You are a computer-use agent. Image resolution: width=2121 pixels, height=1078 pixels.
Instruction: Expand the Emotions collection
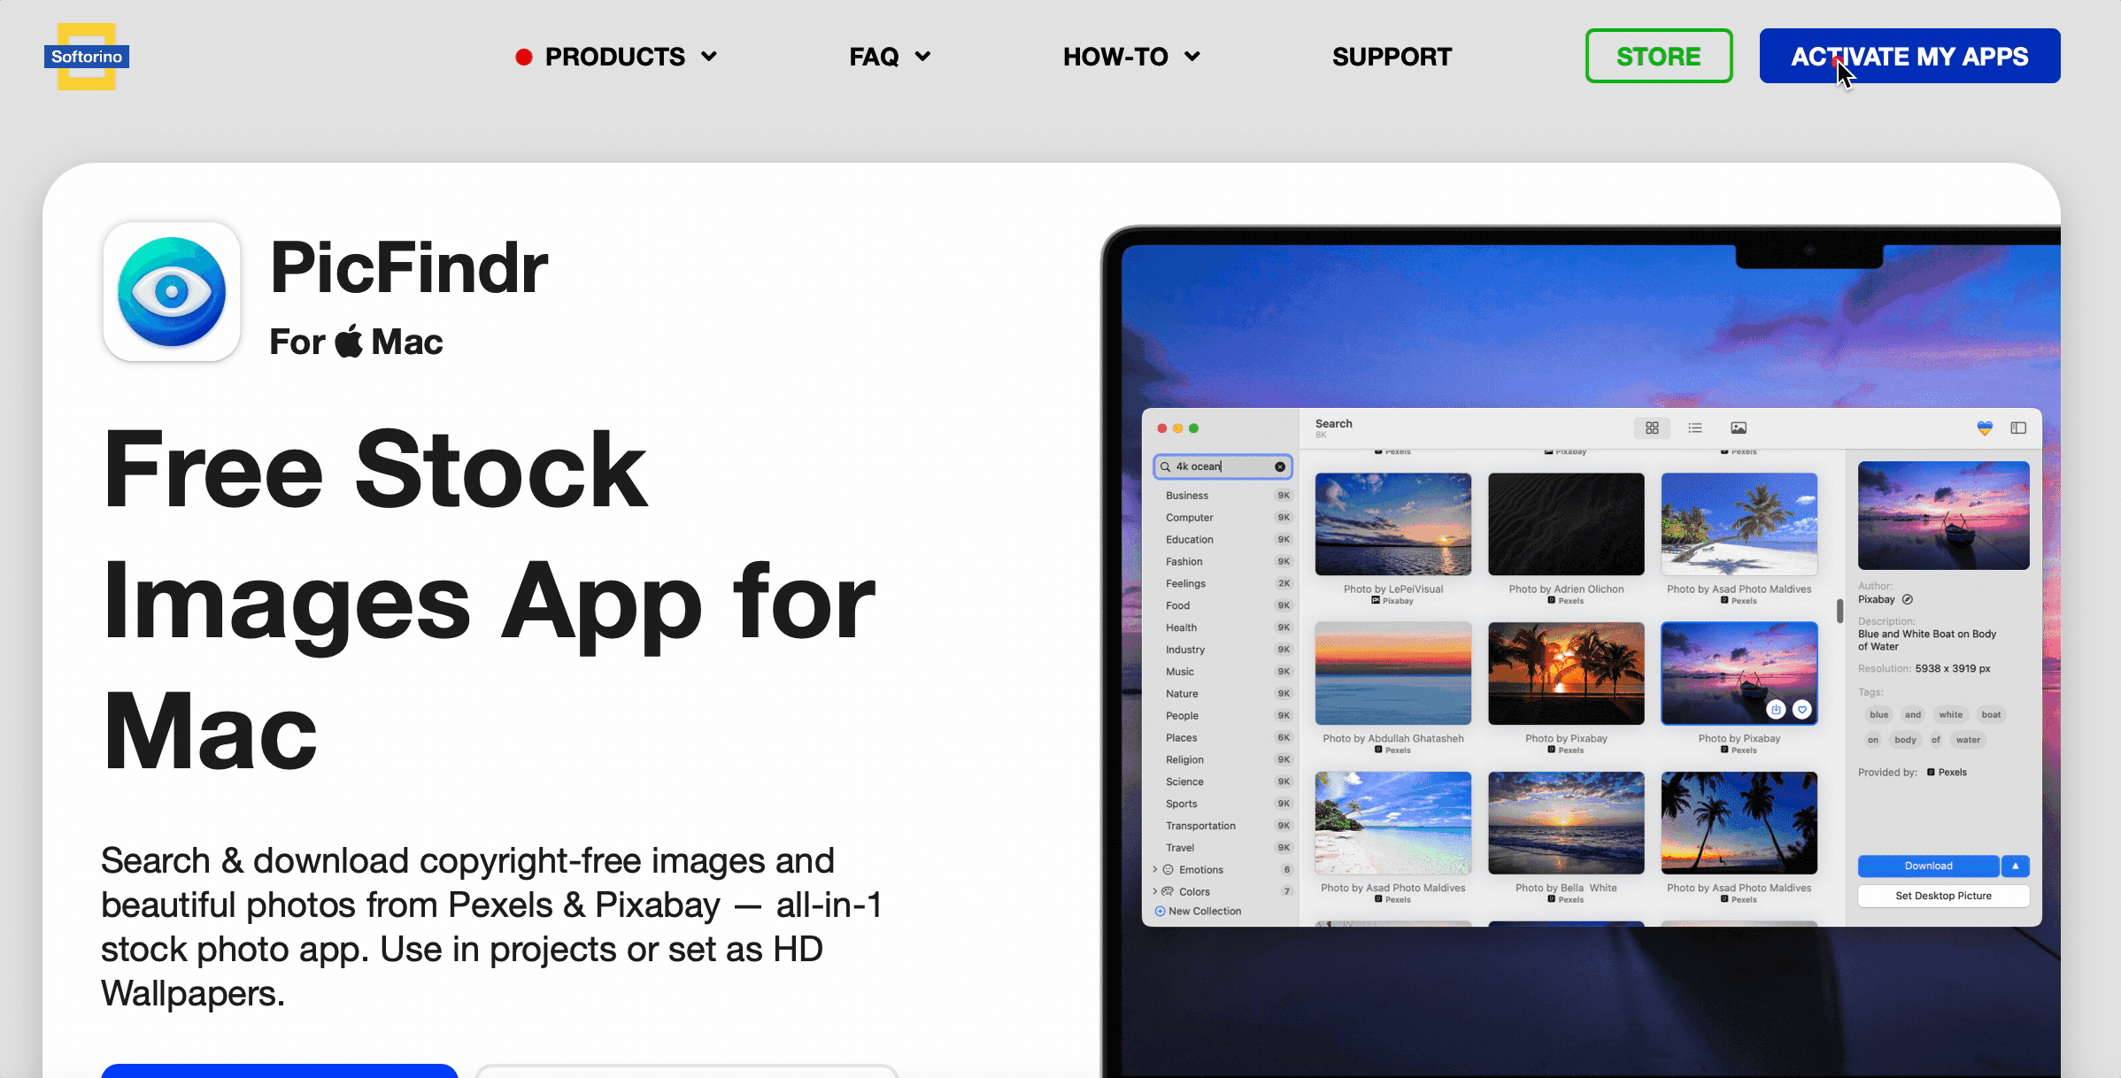click(1155, 870)
